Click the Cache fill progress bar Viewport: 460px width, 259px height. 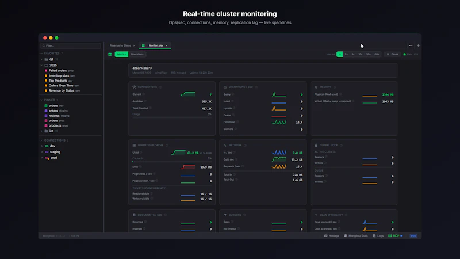(x=172, y=162)
